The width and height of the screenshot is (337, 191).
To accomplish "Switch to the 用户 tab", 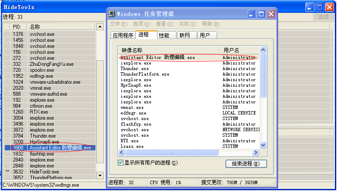I will pyautogui.click(x=207, y=35).
